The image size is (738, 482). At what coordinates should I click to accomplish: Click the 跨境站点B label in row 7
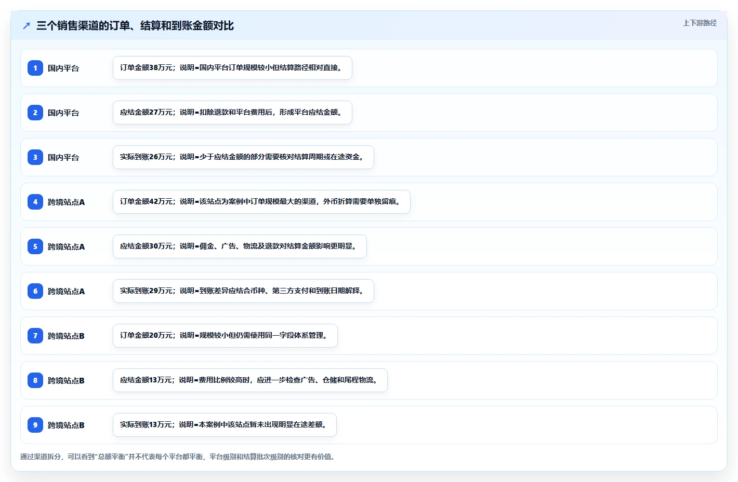[66, 336]
